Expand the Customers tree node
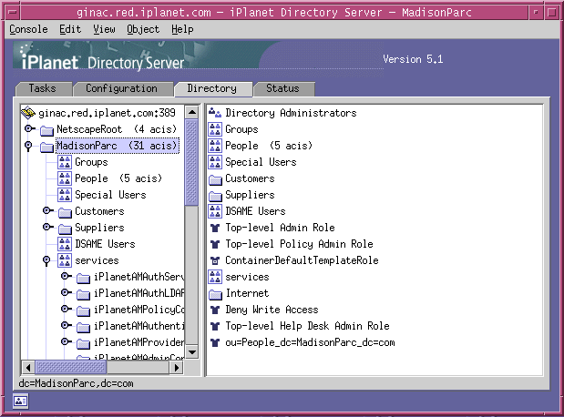 click(x=48, y=210)
